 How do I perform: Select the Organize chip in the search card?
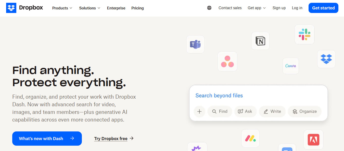coord(304,111)
